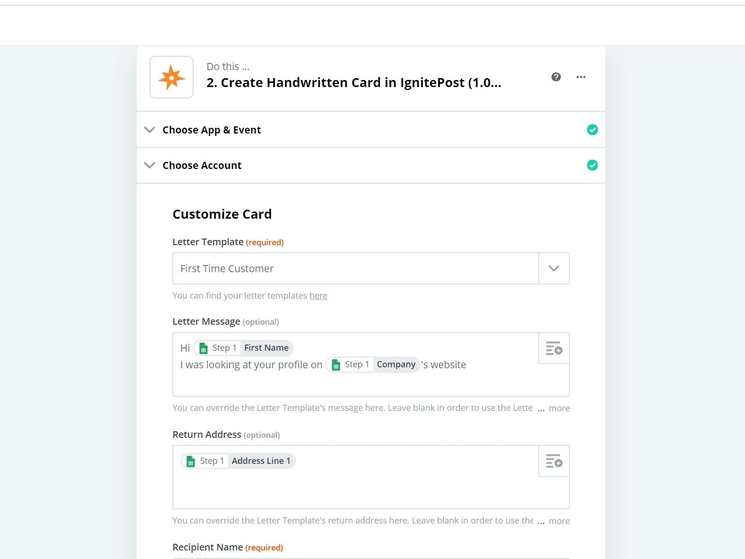Screen dimensions: 745x559
Task: Select the Step 1 Company pill
Action: [x=372, y=364]
